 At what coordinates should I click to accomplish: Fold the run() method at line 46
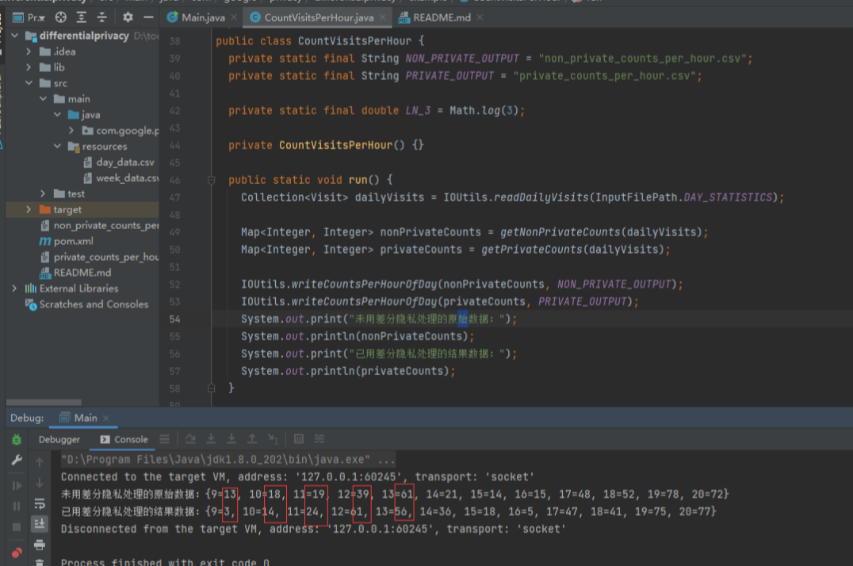tap(212, 180)
